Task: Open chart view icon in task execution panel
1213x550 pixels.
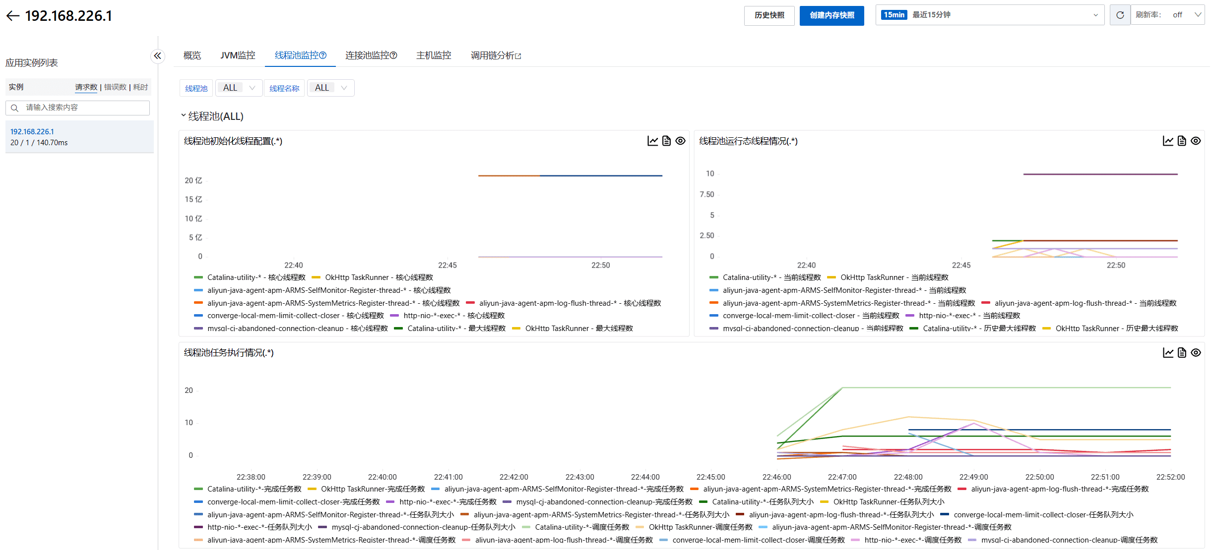Action: click(1168, 353)
